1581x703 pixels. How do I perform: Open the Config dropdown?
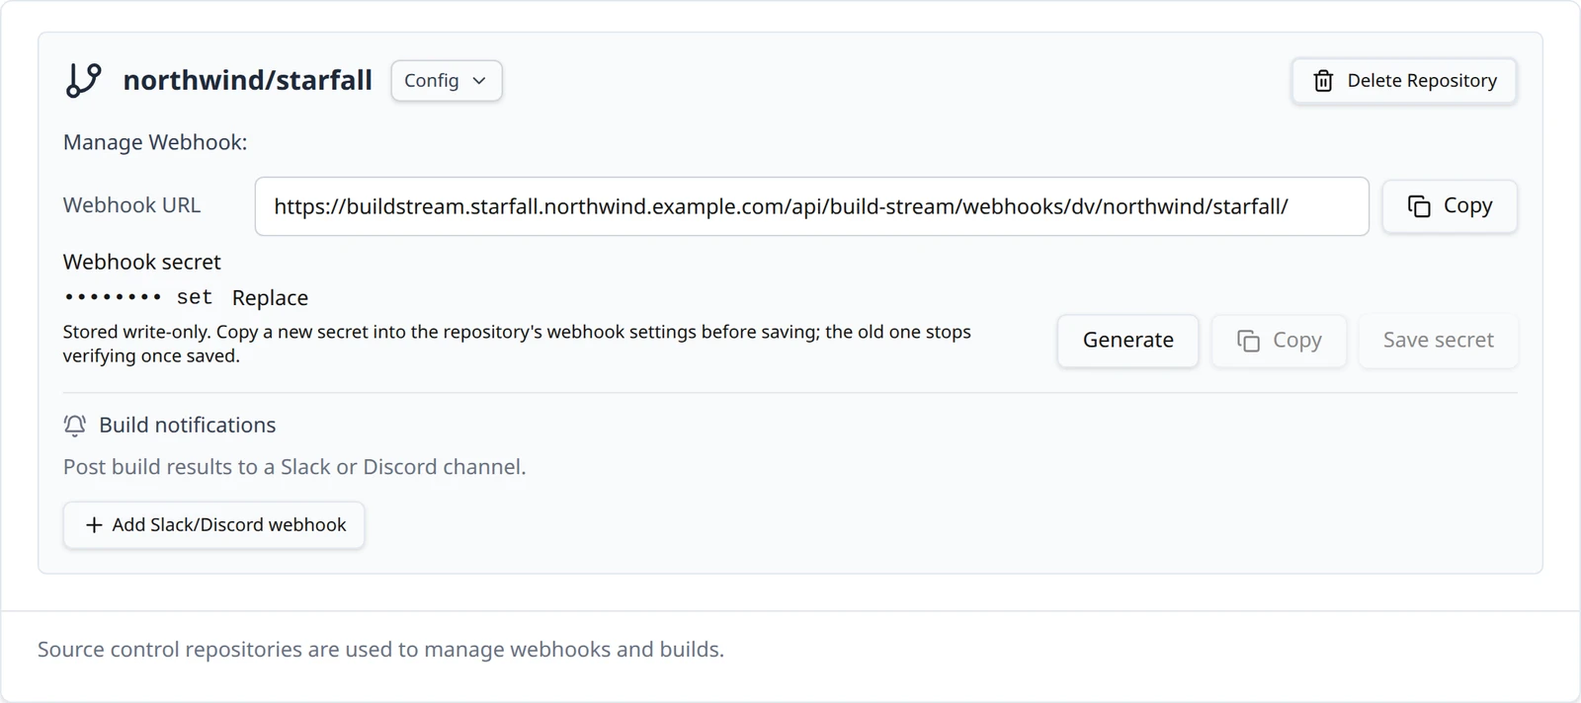point(447,81)
